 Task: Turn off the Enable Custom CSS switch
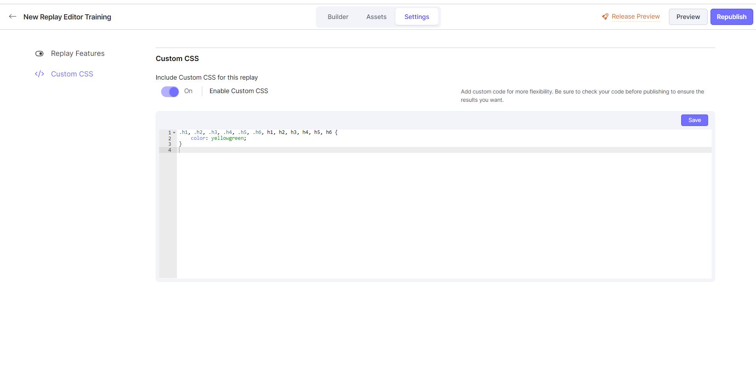pos(170,92)
